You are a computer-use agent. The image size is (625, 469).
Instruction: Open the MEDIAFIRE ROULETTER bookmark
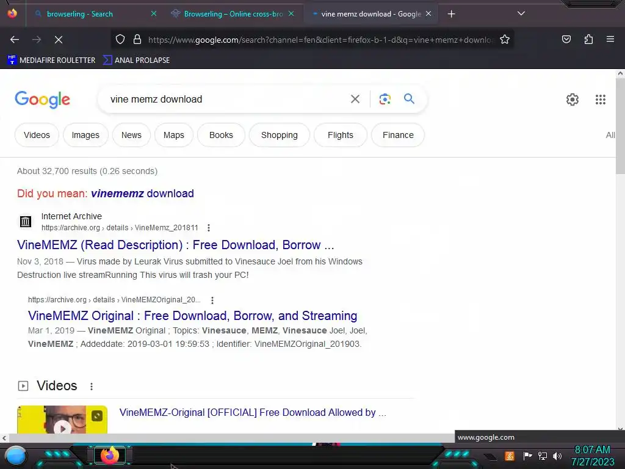[x=51, y=60]
